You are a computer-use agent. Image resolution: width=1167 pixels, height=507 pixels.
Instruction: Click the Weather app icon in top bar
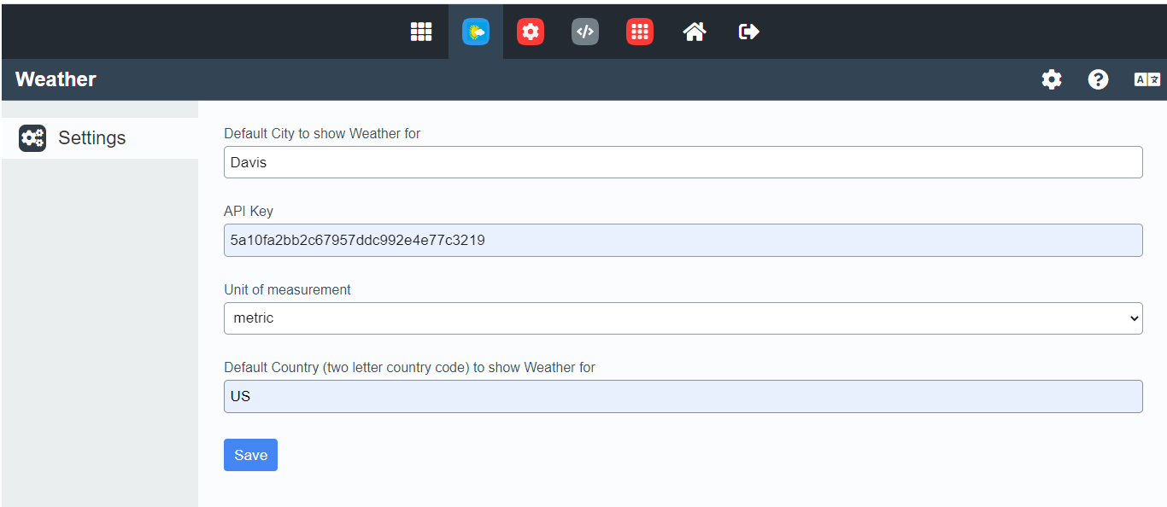476,32
